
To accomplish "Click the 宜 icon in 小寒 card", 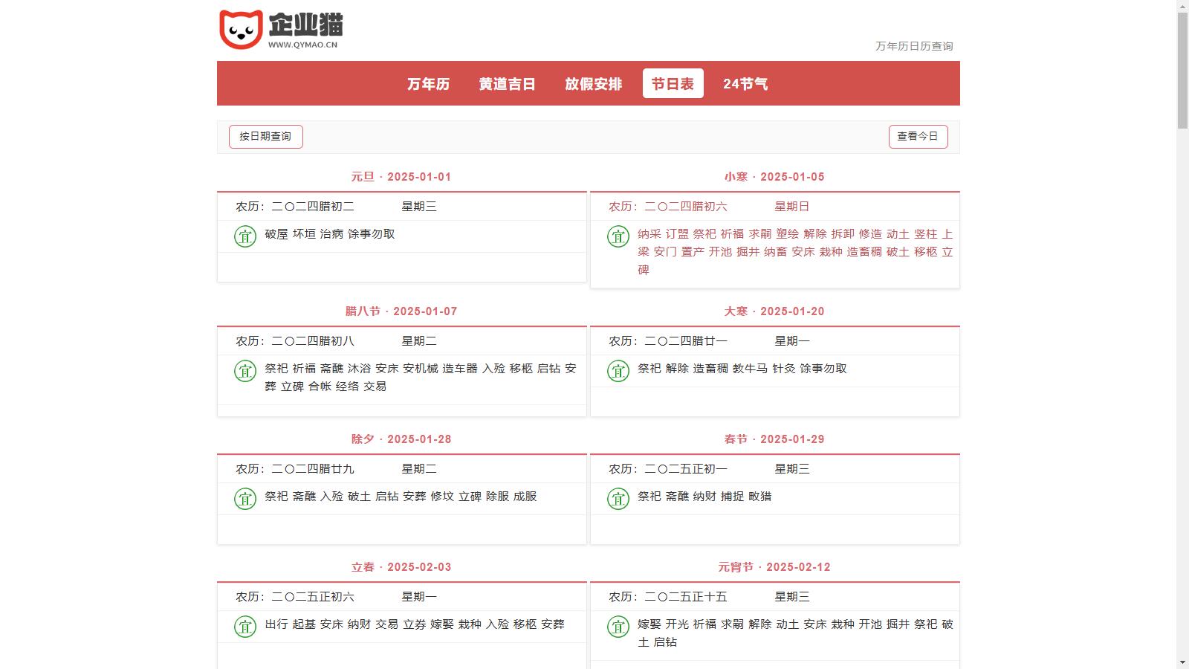I will pyautogui.click(x=618, y=236).
